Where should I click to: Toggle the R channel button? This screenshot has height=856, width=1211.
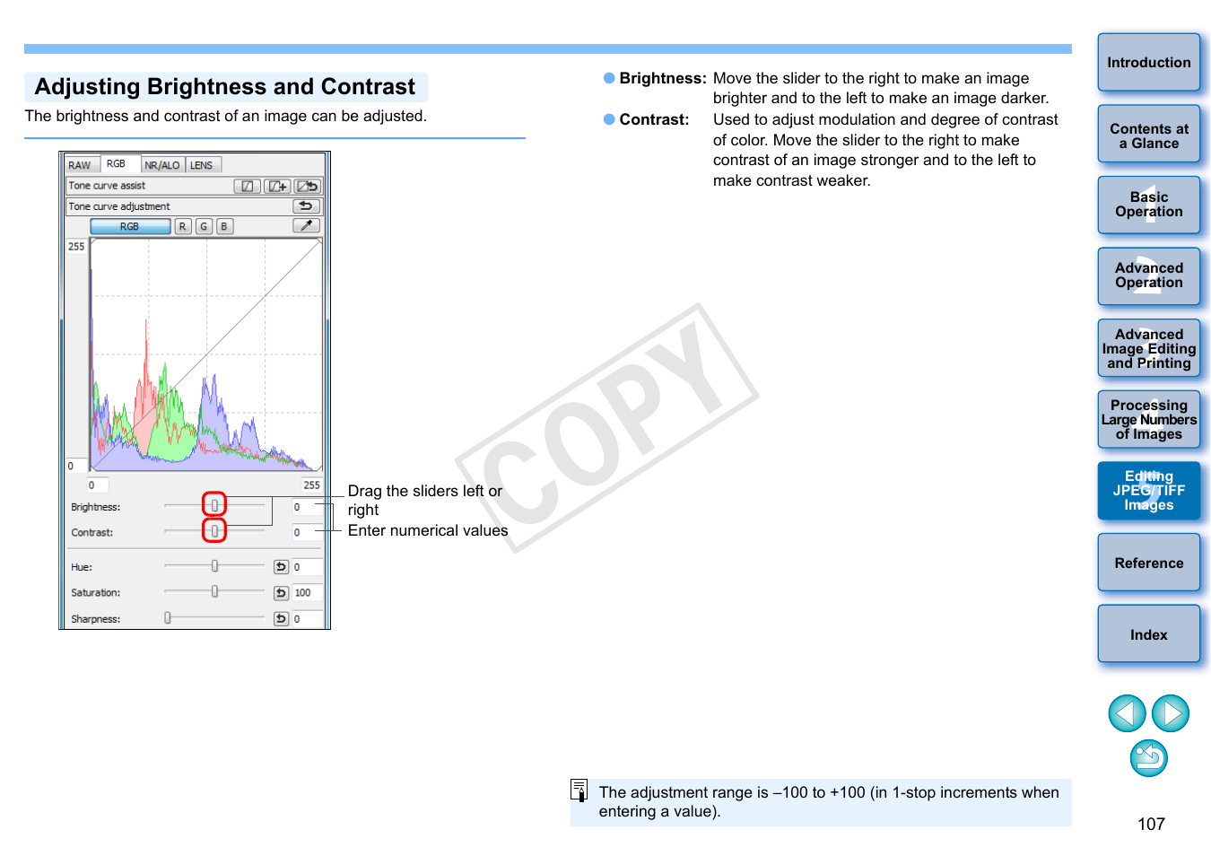click(182, 227)
